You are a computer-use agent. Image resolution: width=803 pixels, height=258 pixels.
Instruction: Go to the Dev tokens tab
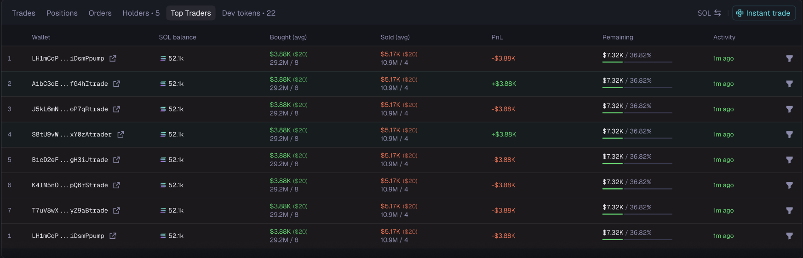[248, 13]
